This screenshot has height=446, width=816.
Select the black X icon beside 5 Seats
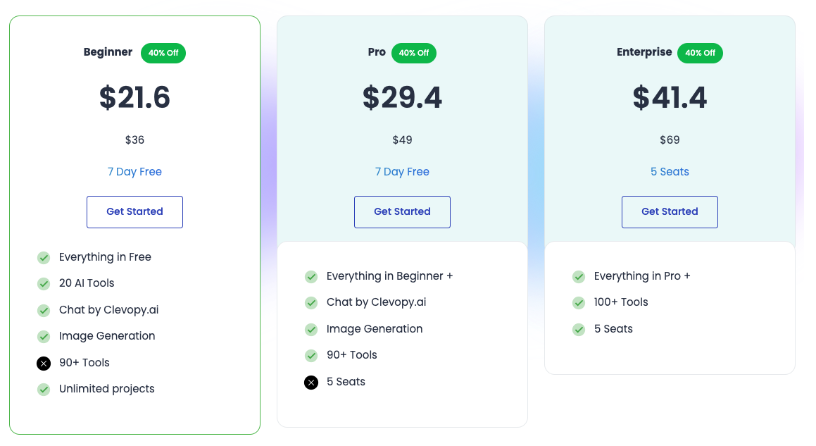point(310,382)
